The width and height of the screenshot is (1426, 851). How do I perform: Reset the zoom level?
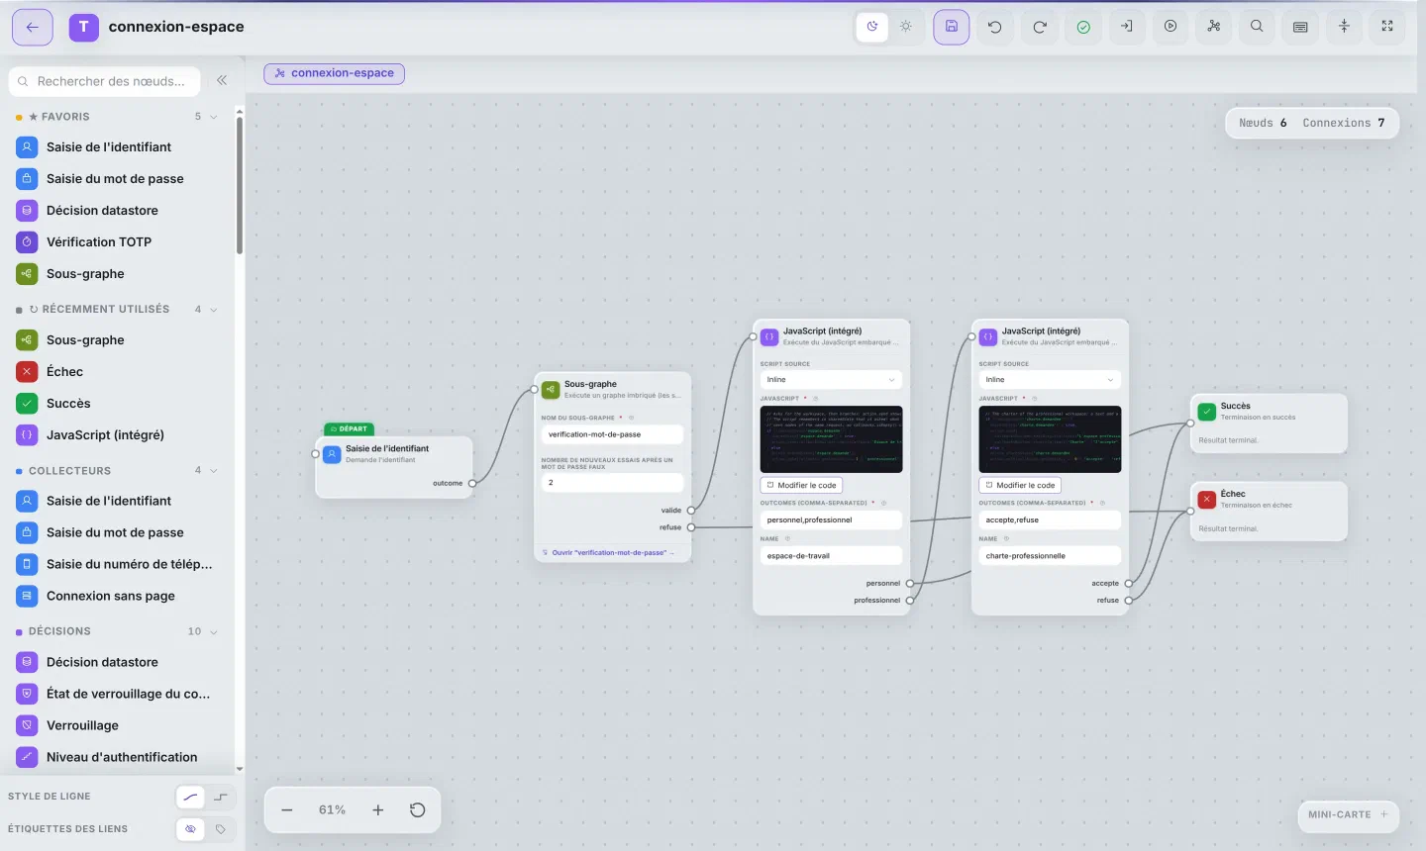(x=418, y=809)
